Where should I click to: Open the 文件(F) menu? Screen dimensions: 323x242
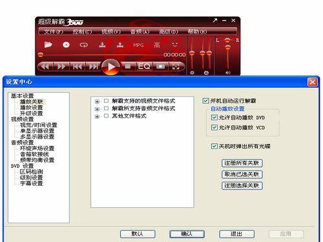coord(54,32)
